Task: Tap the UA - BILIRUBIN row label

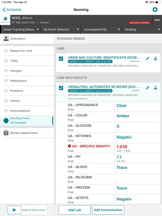Action: click(80, 177)
